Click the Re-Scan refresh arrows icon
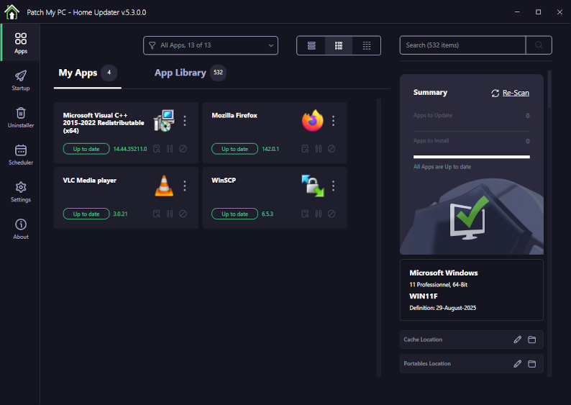 (x=495, y=94)
